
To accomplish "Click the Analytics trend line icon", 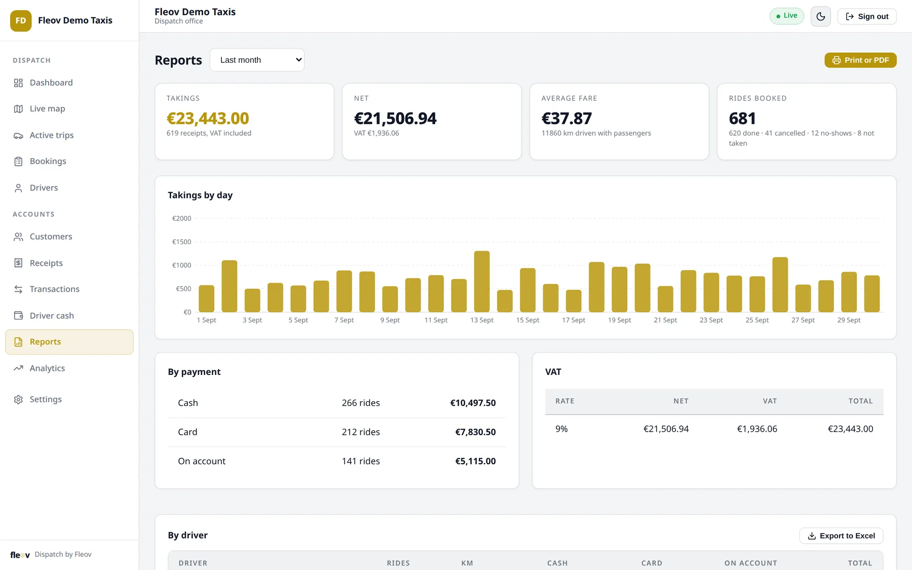I will (18, 368).
